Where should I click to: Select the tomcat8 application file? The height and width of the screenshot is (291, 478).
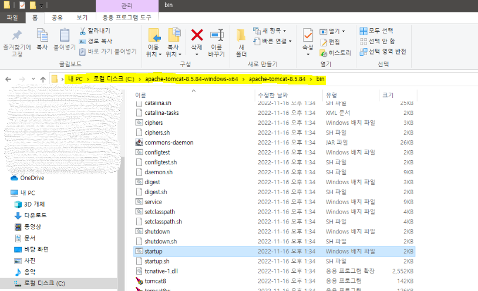click(x=274, y=281)
